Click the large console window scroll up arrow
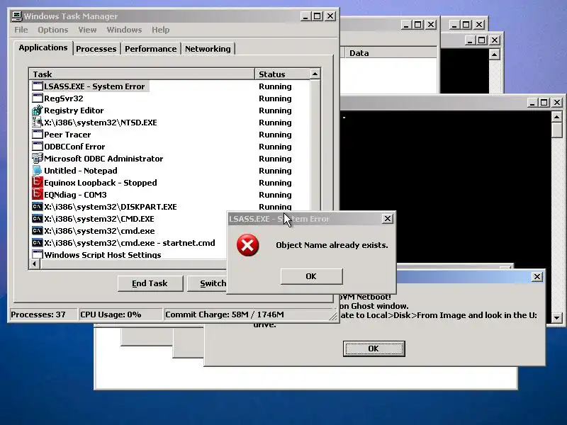The height and width of the screenshot is (425, 567). click(556, 117)
